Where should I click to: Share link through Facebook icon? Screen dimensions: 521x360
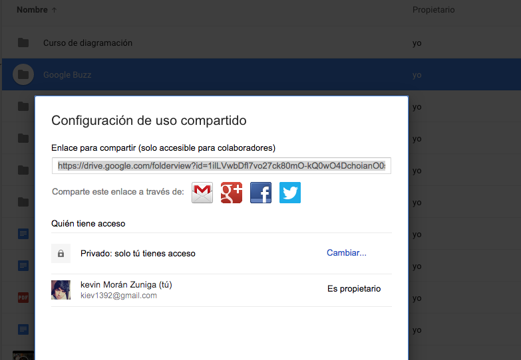point(261,193)
